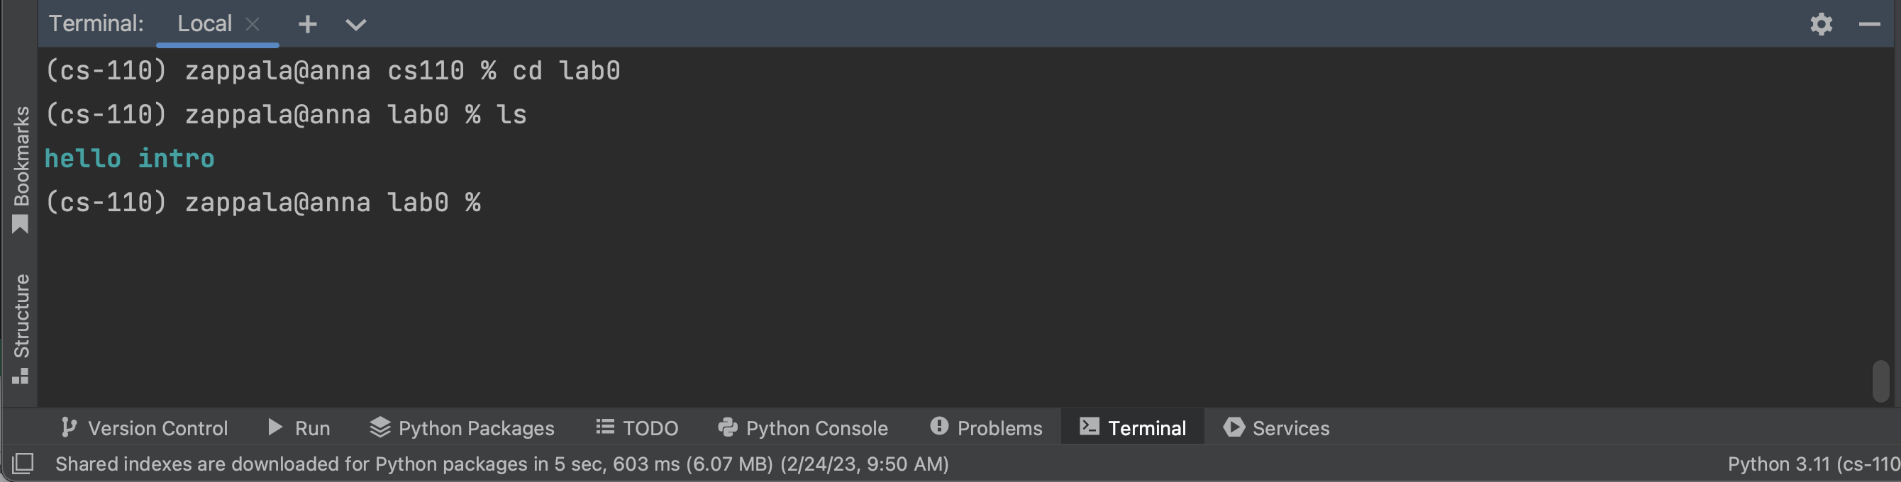Expand the terminal options chevron dropdown
Screen dimensions: 1901x482
[x=355, y=24]
